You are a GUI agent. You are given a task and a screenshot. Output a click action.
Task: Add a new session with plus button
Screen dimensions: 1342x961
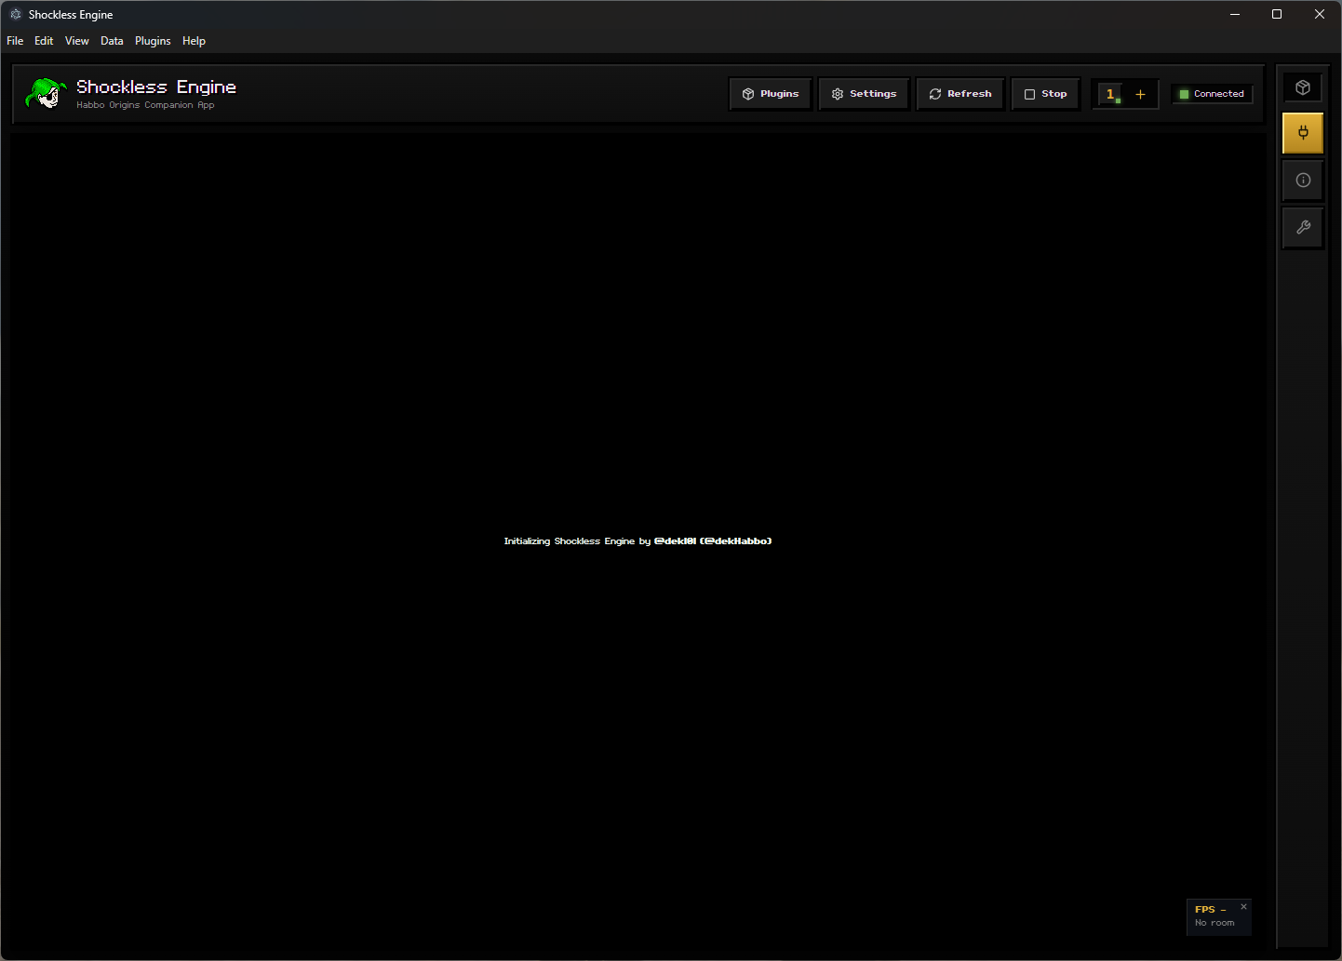coord(1140,94)
